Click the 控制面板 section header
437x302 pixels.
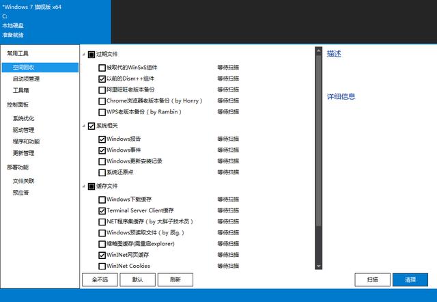(18, 105)
